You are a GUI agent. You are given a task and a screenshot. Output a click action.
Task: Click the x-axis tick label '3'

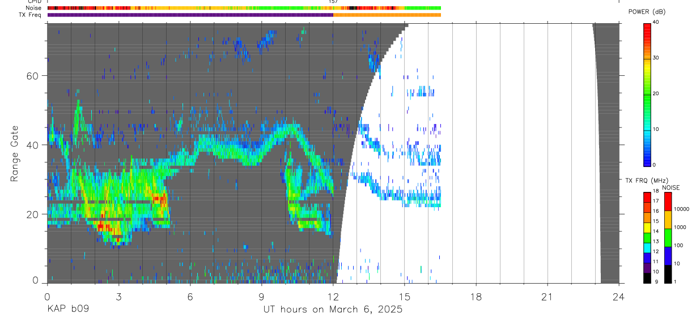pos(118,297)
